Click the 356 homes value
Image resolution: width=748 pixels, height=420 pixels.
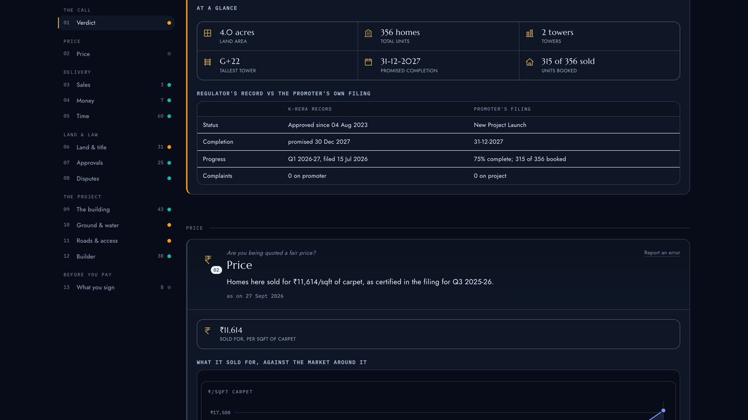[x=400, y=32]
